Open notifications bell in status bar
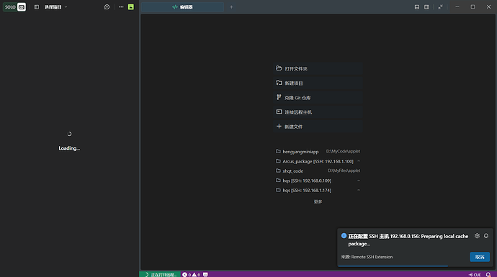This screenshot has height=277, width=497. click(488, 275)
